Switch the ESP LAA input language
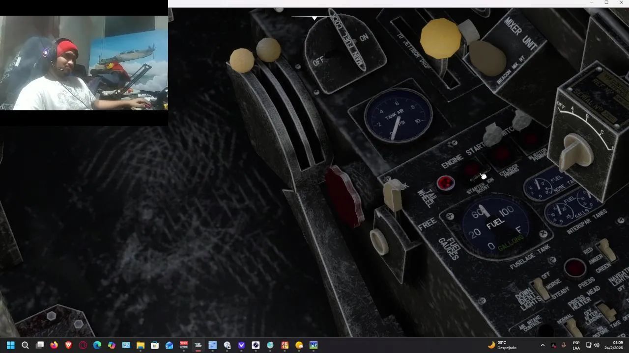 point(576,345)
